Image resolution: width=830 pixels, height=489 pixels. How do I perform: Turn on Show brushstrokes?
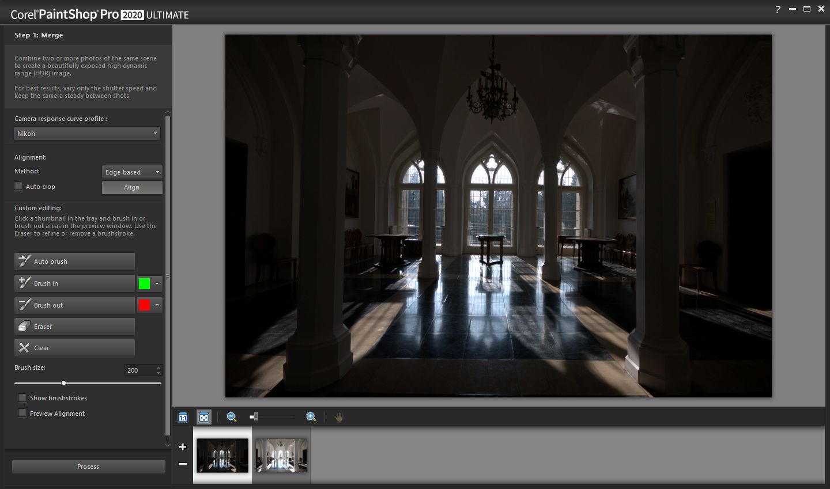pos(22,397)
